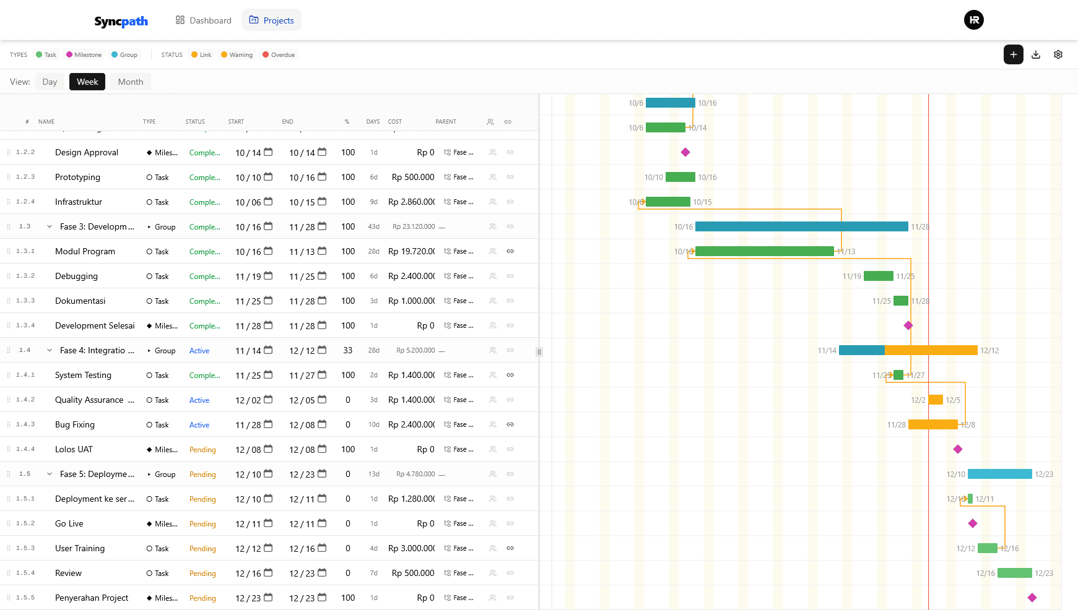1078x610 pixels.
Task: Click the Go Live milestone diamond on the timeline
Action: 972,523
